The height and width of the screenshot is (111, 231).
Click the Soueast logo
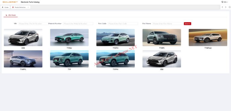click(x=10, y=2)
